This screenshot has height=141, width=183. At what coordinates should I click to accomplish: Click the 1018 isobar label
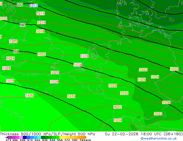[40, 31]
